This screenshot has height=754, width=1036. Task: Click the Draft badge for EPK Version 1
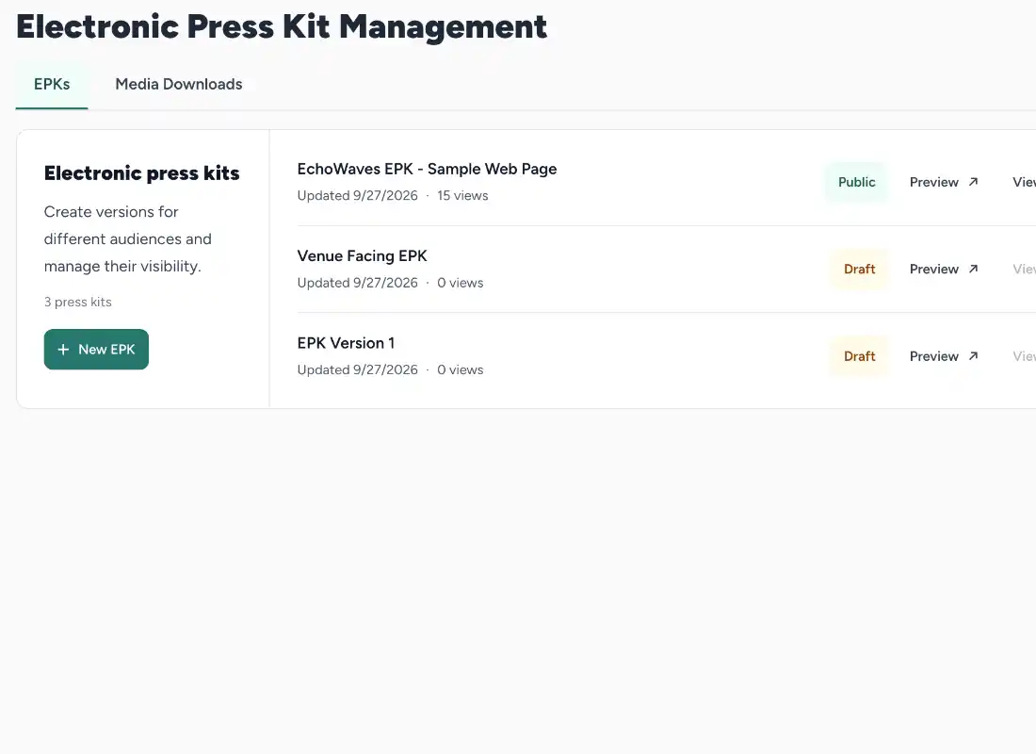click(859, 356)
